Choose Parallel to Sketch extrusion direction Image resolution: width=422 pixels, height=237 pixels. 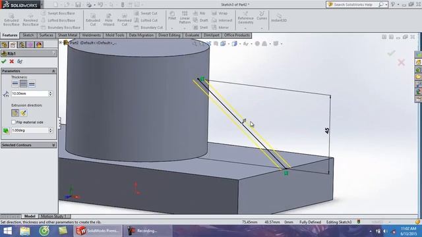(15, 113)
